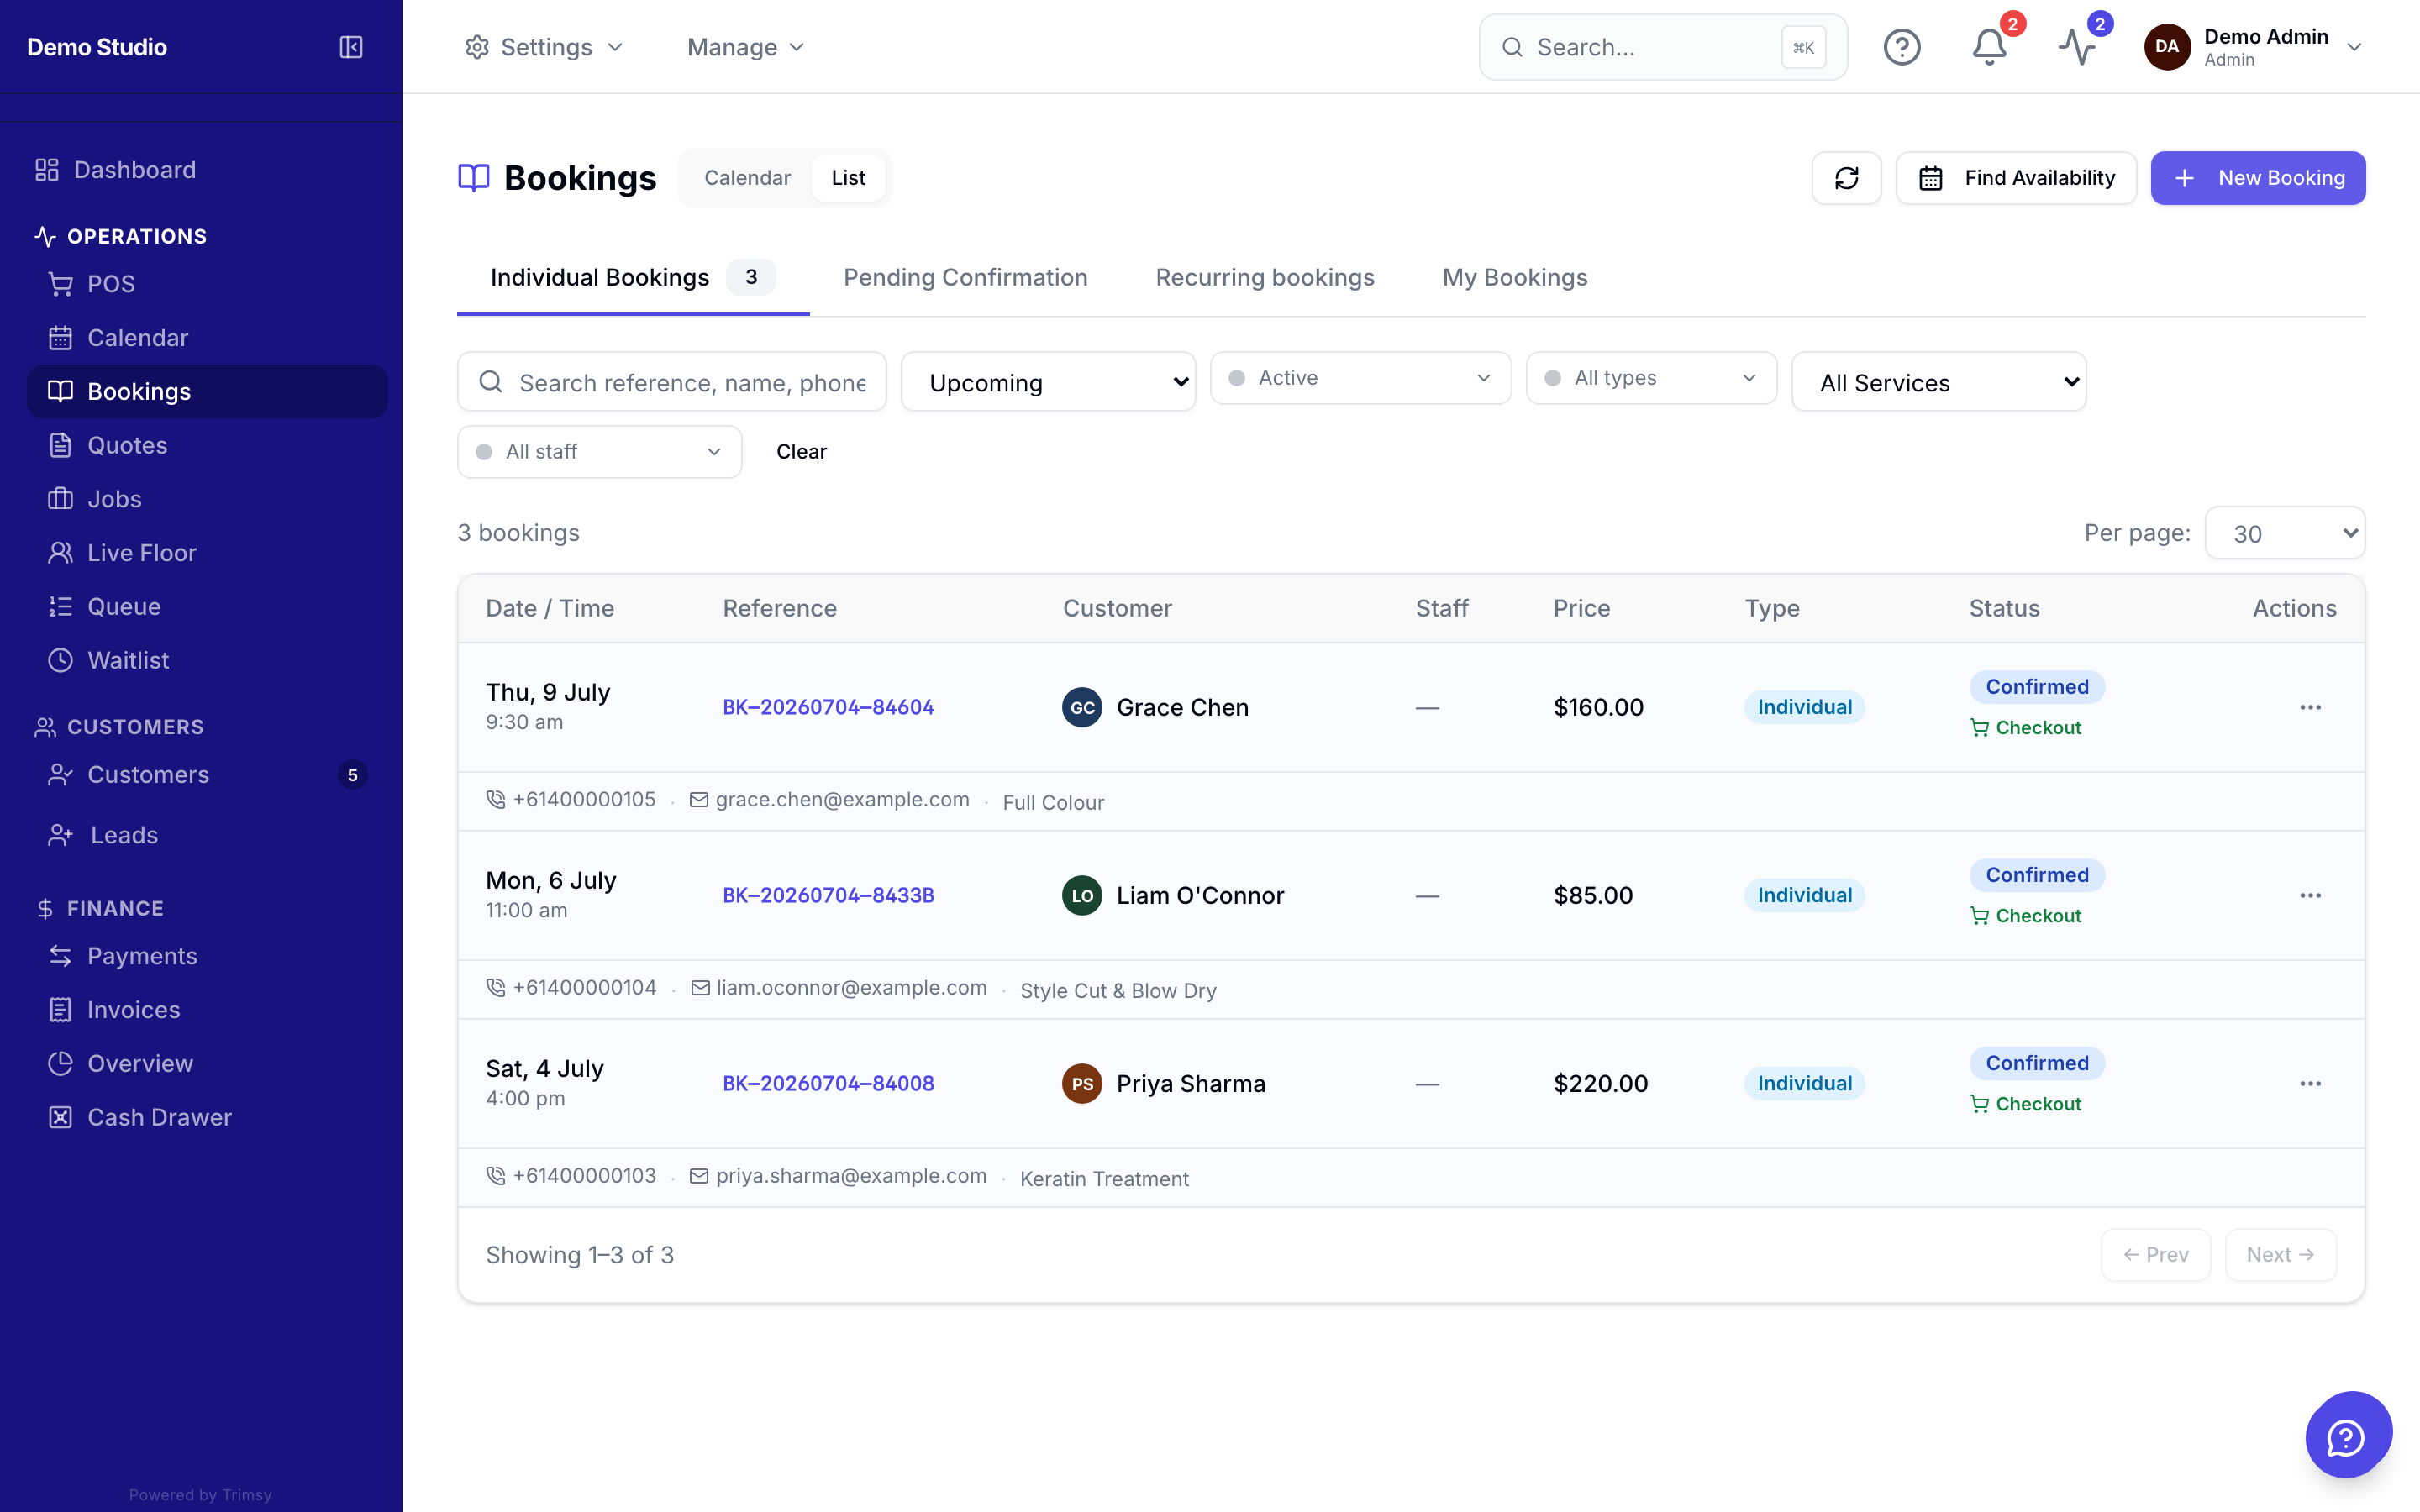Click the help question mark icon
Viewport: 2420px width, 1512px height.
[1901, 47]
